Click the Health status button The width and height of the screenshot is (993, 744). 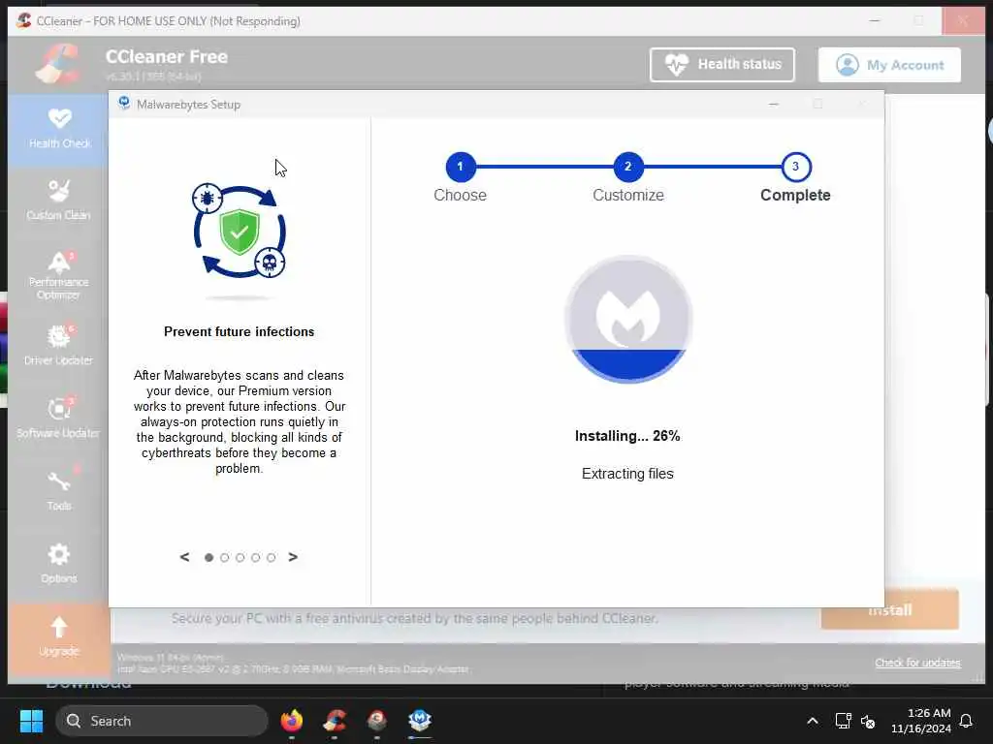[x=721, y=65]
